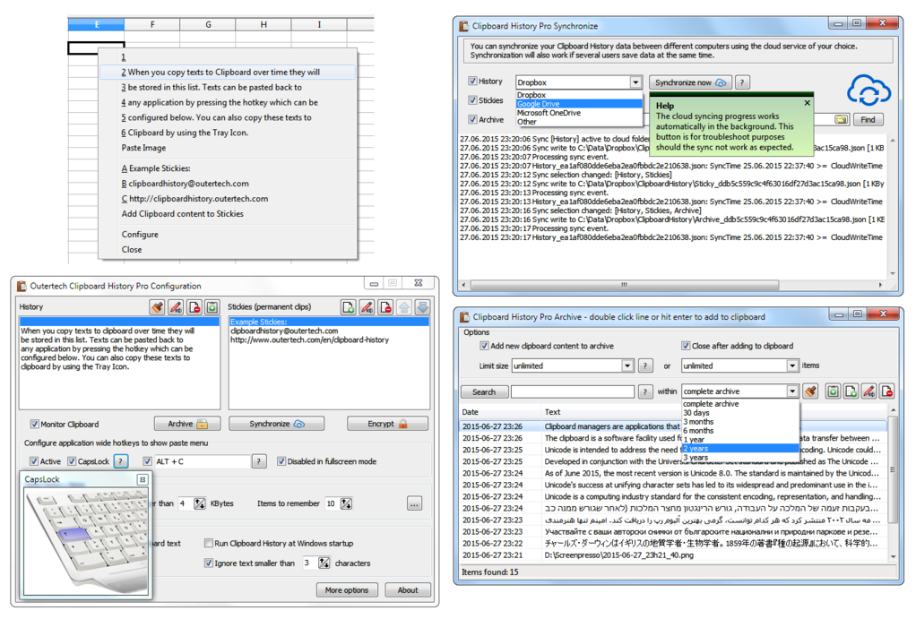Toggle the History sync checkbox

[x=472, y=82]
